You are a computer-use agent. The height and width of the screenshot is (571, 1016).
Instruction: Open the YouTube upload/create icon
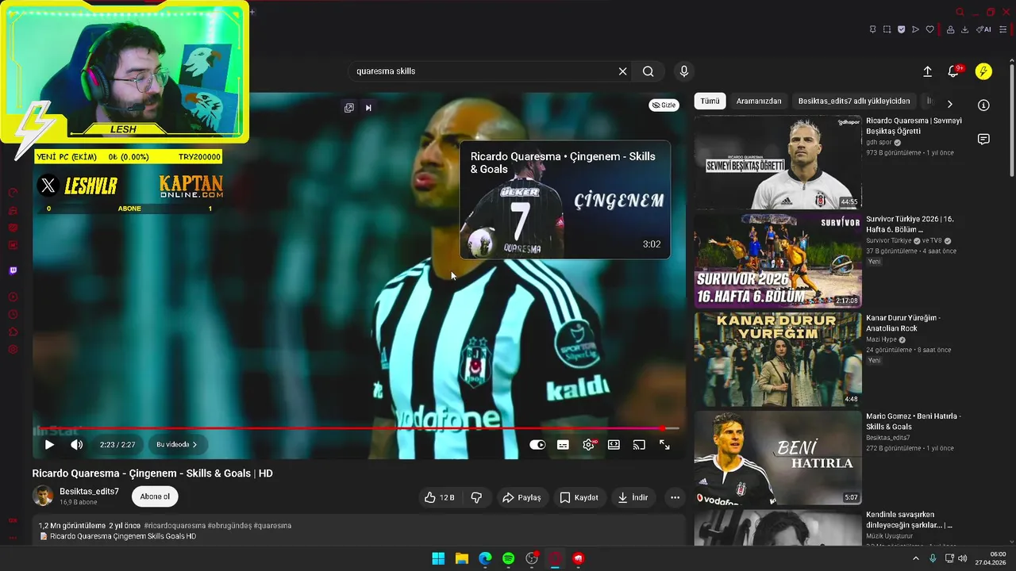coord(927,71)
